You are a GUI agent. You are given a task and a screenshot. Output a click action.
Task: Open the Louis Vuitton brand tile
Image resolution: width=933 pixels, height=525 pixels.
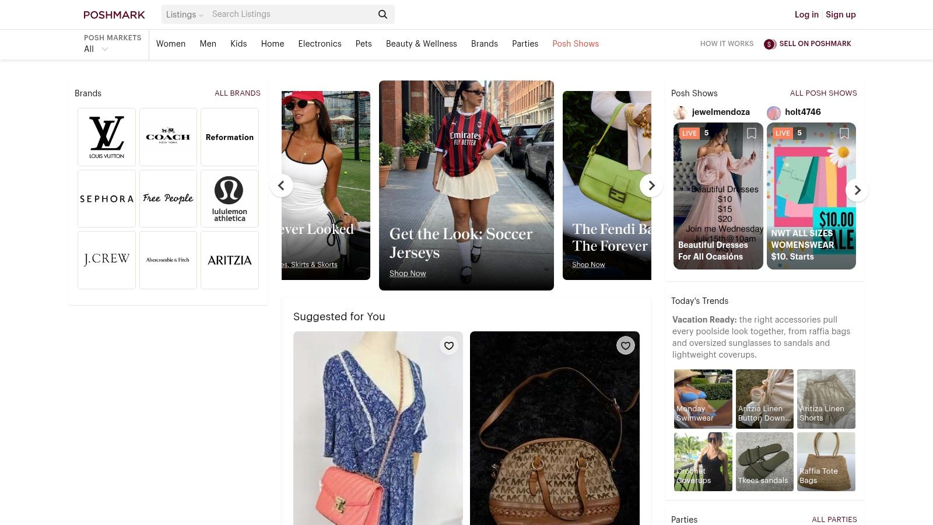tap(107, 137)
